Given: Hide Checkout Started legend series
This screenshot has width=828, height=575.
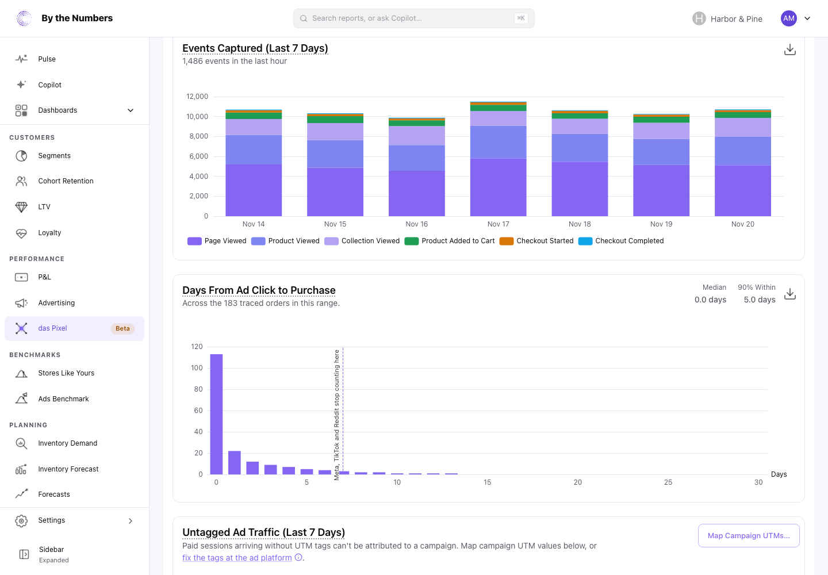Looking at the screenshot, I should coord(536,241).
